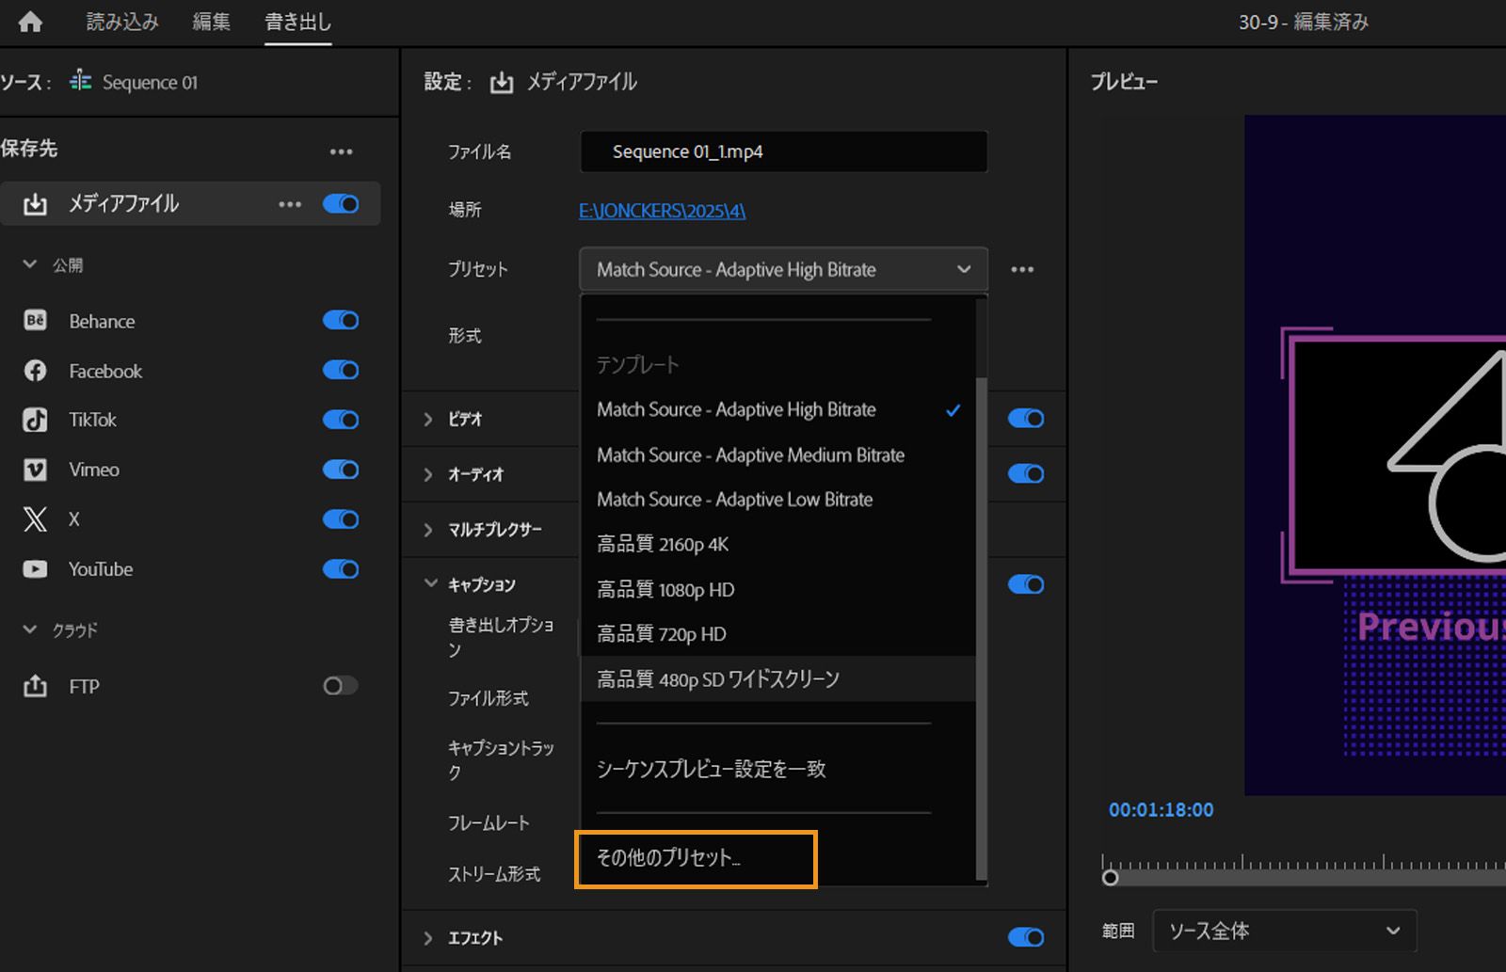The height and width of the screenshot is (972, 1506).
Task: Open the プリセット dropdown
Action: coord(783,269)
